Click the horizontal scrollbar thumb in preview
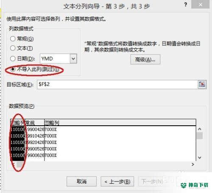This screenshot has height=193, width=212. [x=20, y=164]
